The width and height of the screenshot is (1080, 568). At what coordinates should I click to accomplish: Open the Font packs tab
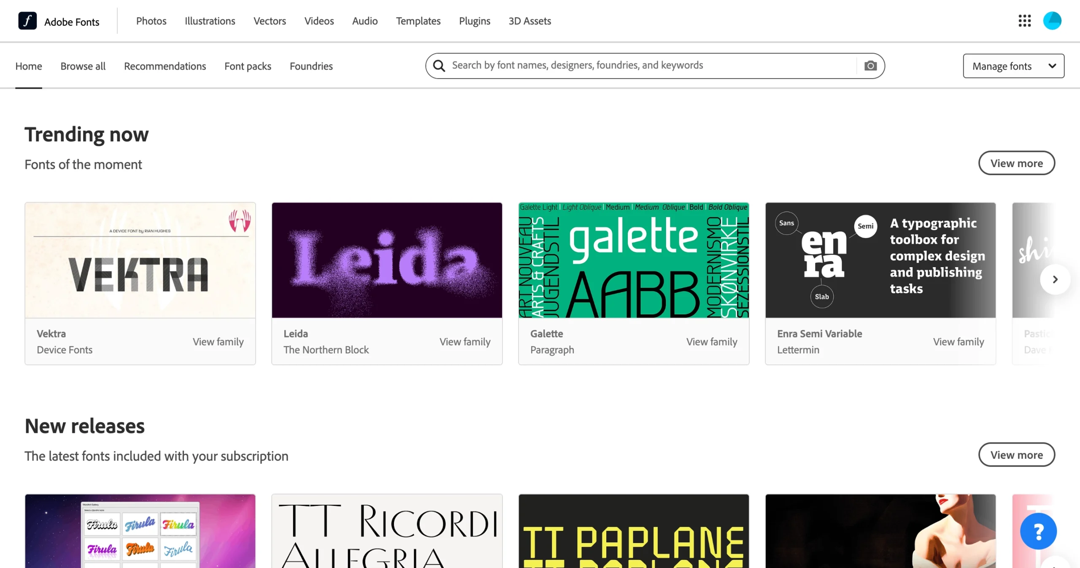pyautogui.click(x=248, y=66)
